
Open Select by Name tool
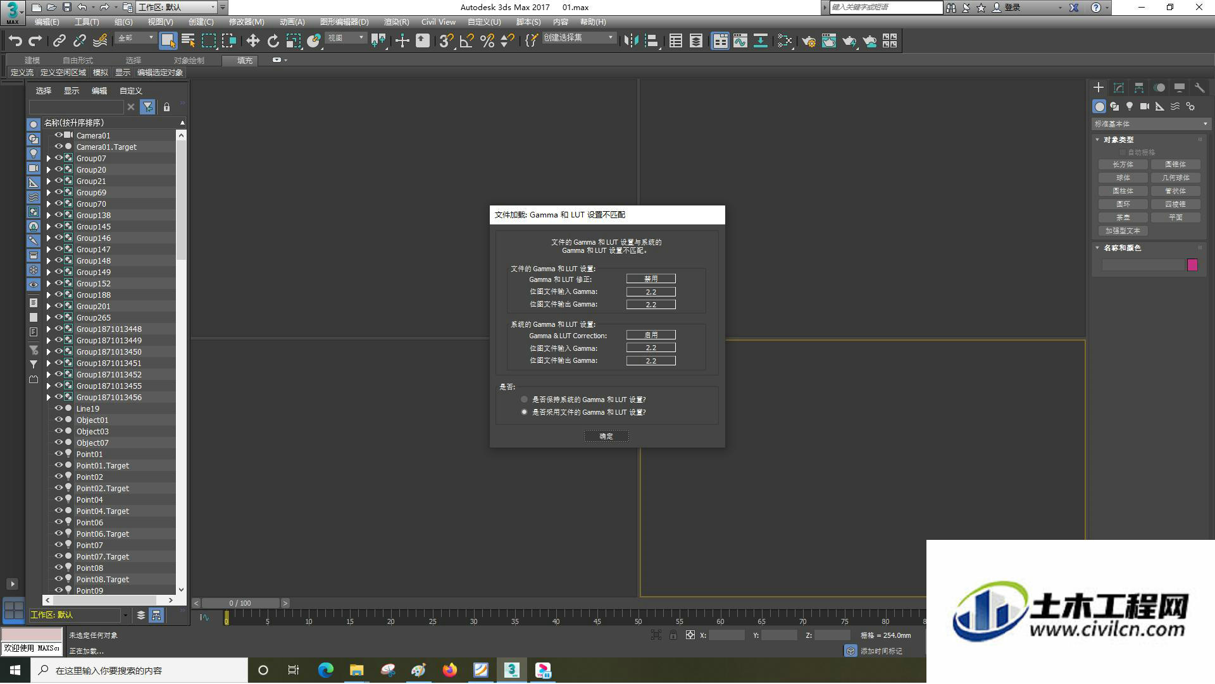point(189,41)
